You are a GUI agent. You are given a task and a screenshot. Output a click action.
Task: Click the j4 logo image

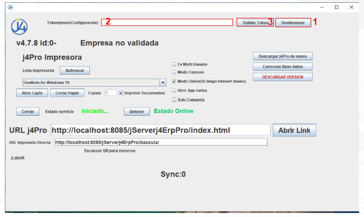19,27
